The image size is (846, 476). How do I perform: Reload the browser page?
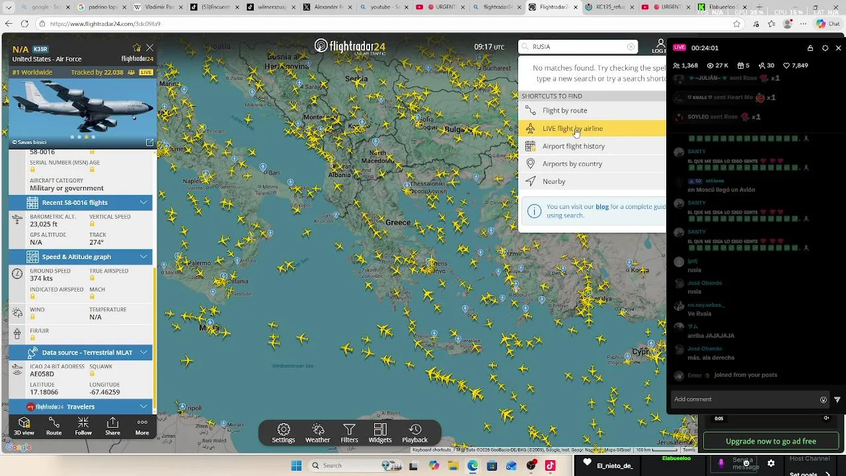[24, 24]
